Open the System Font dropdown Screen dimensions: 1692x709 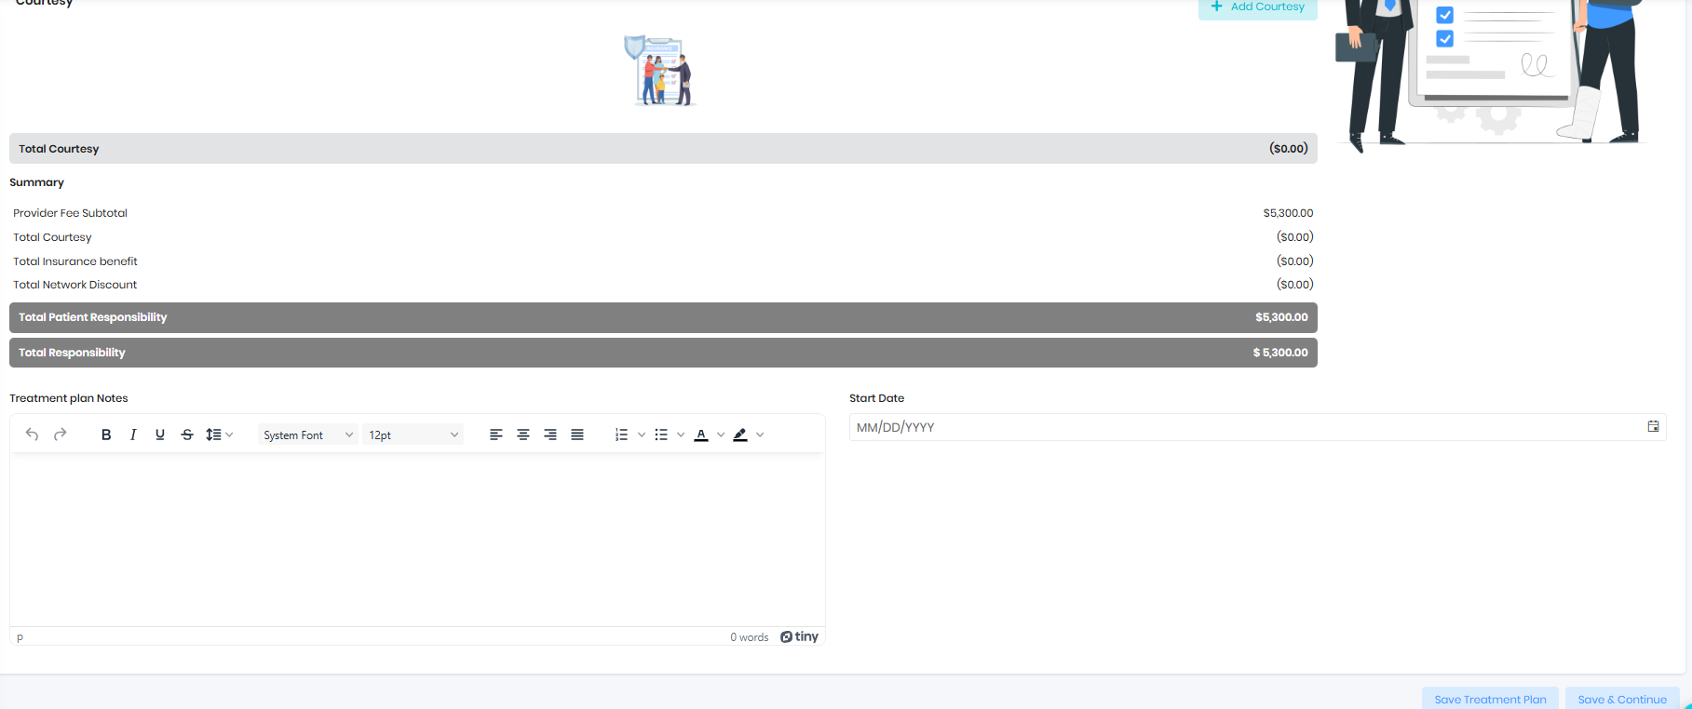[x=308, y=435]
